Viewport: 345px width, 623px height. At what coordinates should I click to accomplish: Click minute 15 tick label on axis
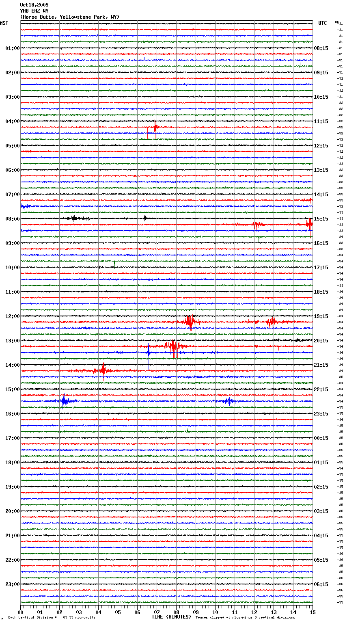(x=313, y=612)
